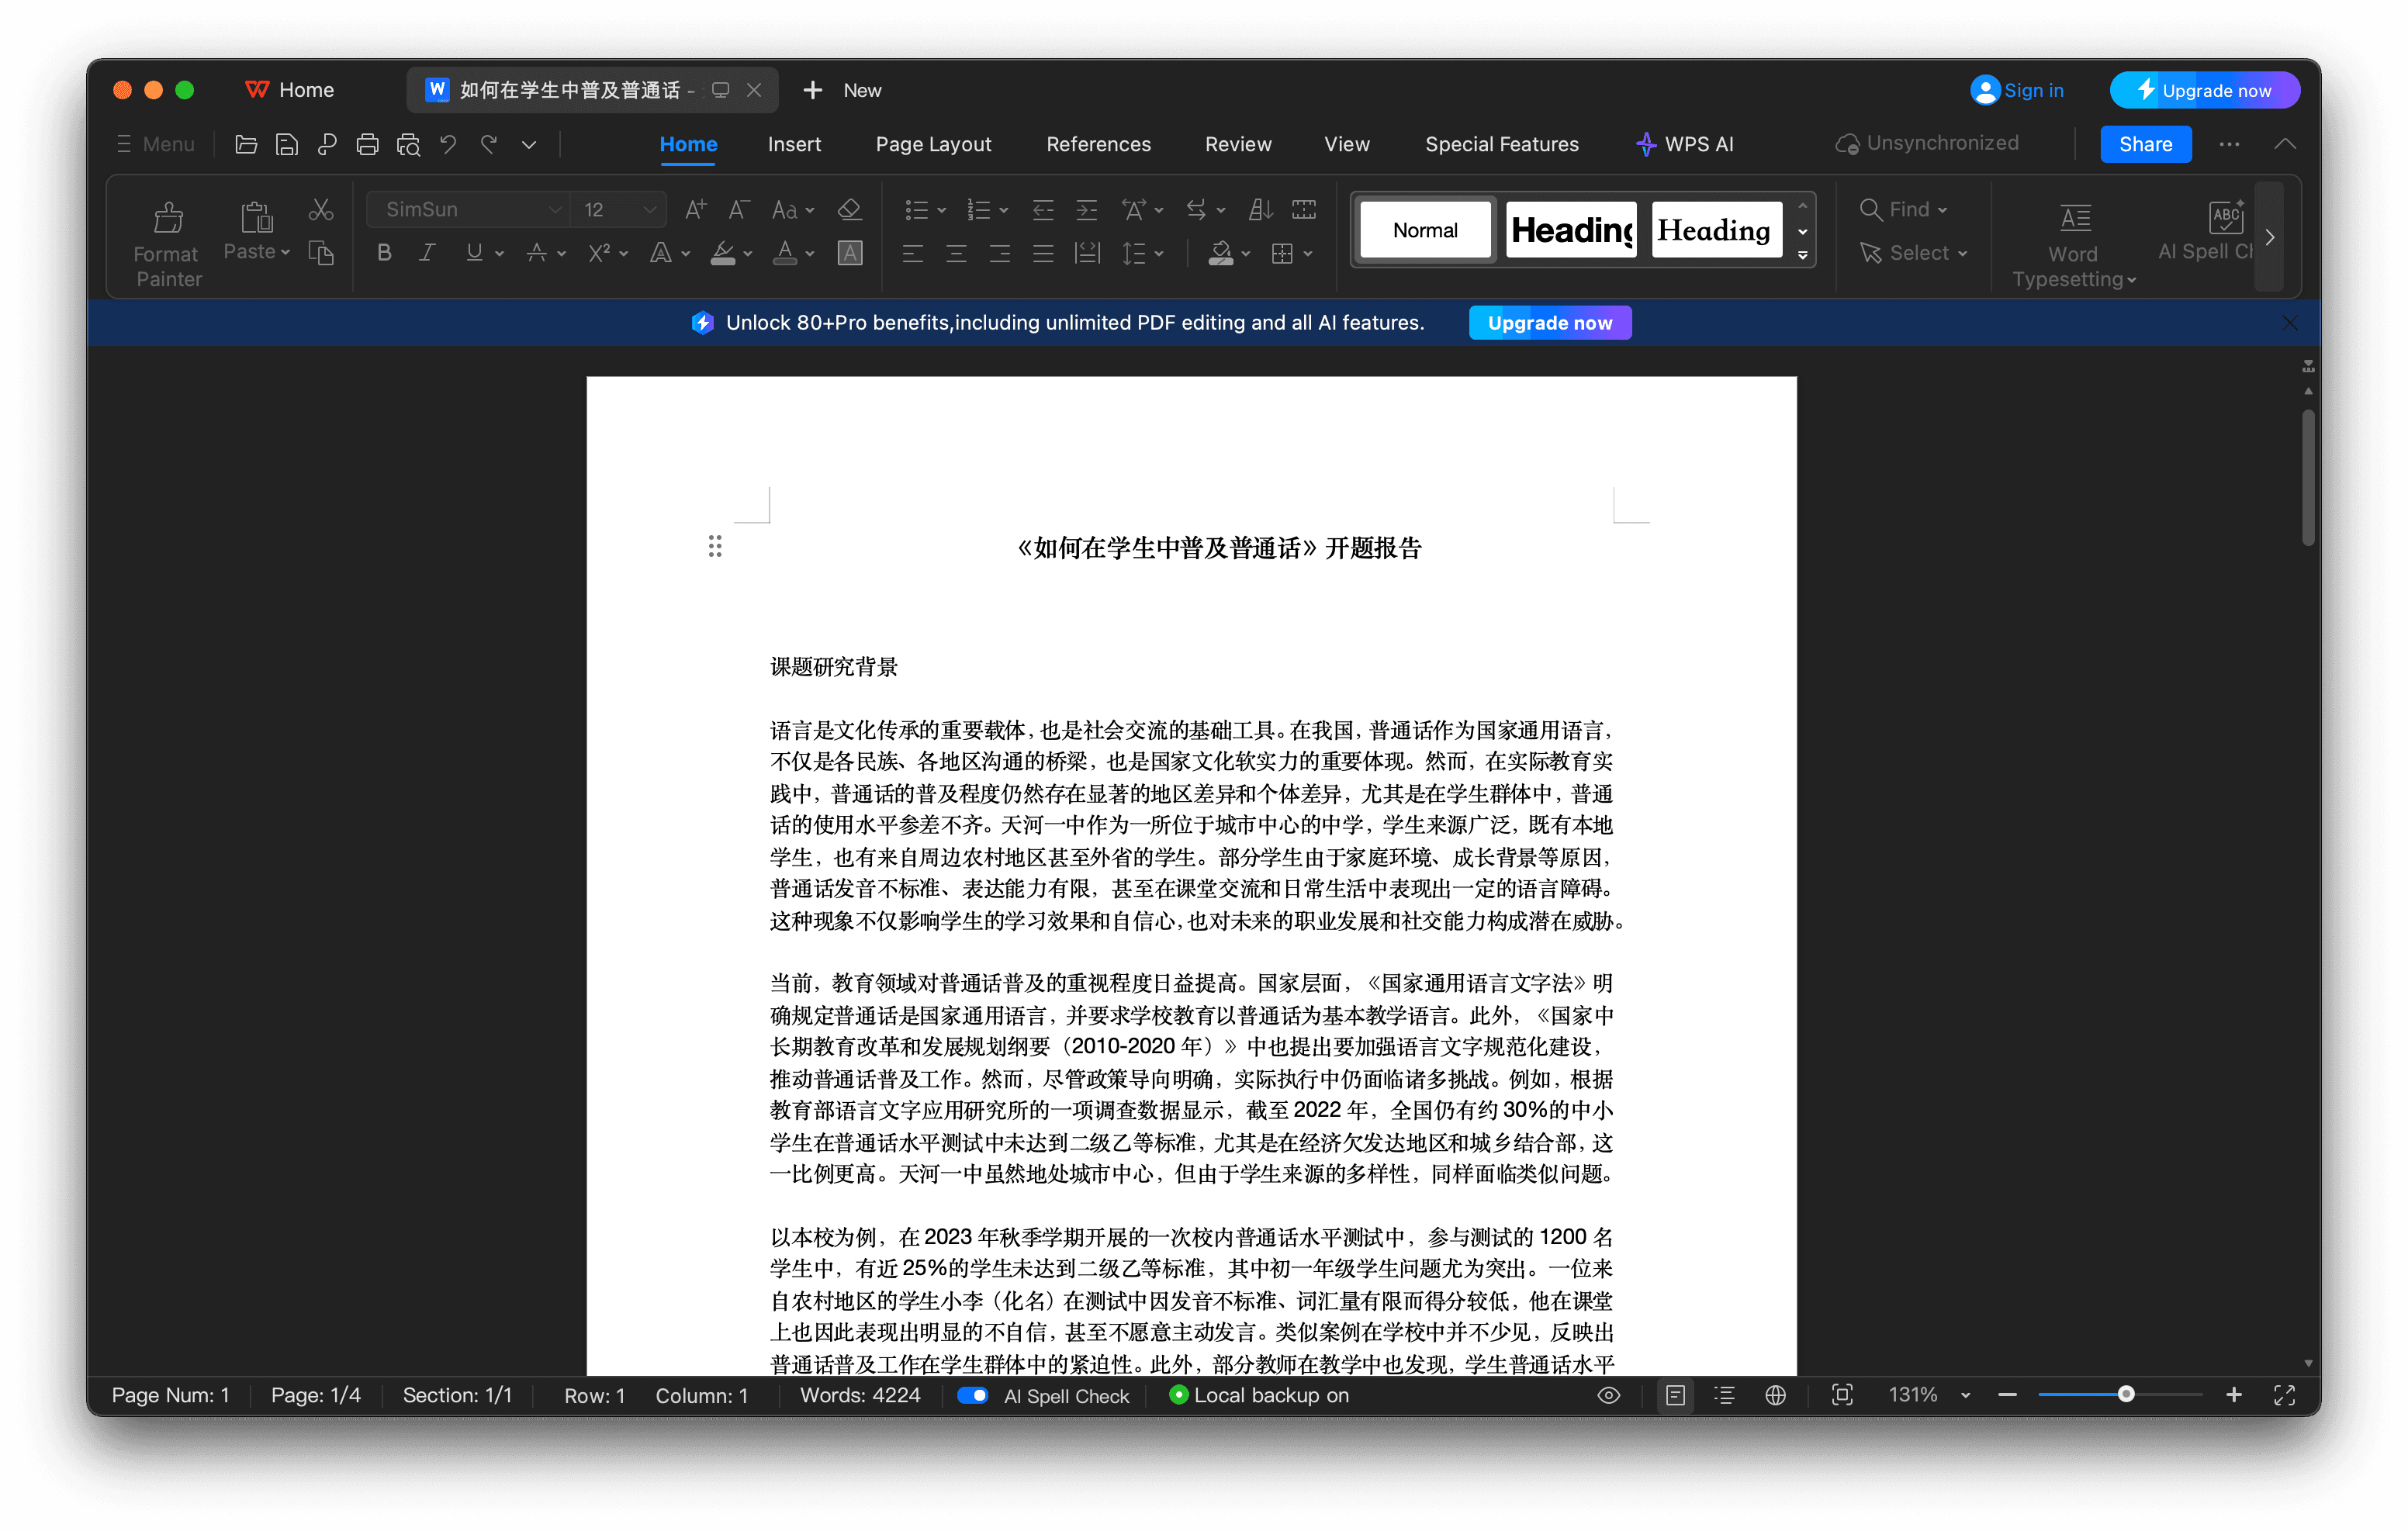Click the zoom slider handle

(x=2126, y=1395)
